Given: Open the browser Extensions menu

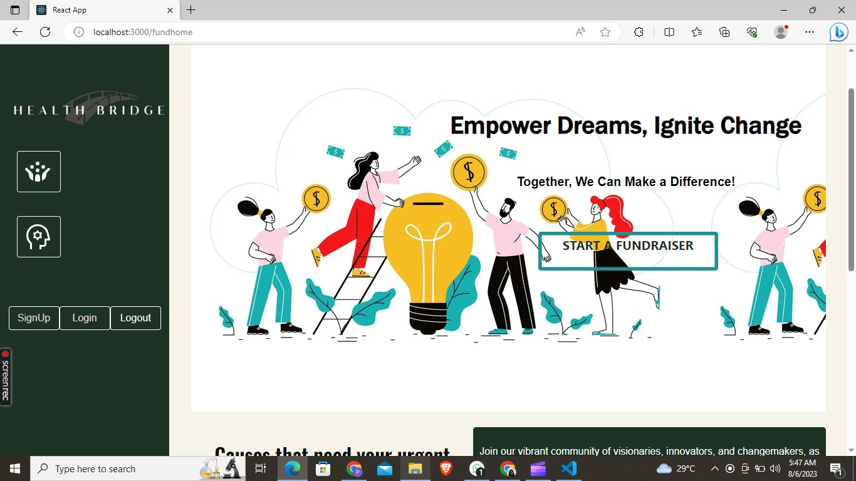Looking at the screenshot, I should coord(639,32).
